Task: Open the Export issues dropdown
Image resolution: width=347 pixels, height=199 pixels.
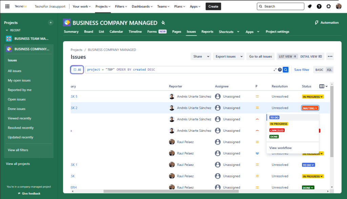Action: point(229,56)
